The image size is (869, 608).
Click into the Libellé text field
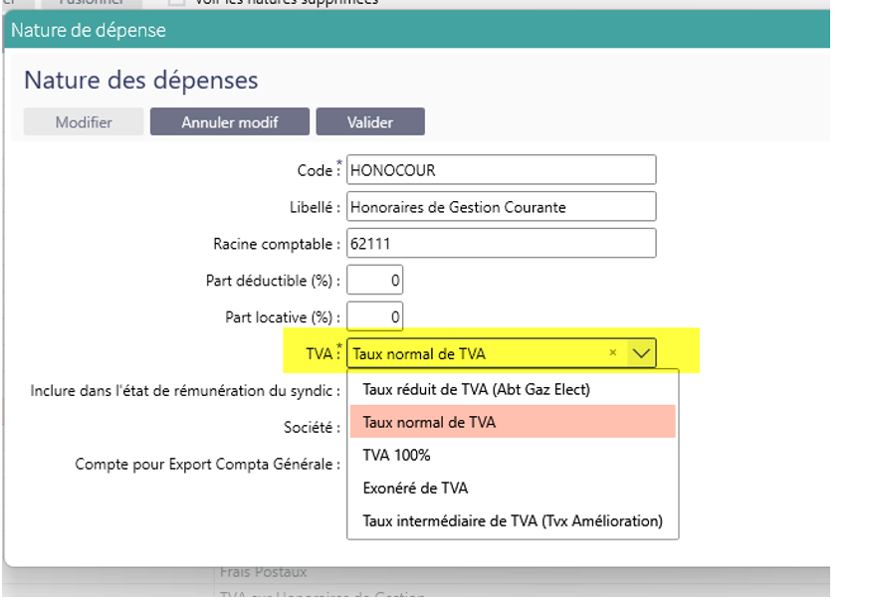point(501,207)
